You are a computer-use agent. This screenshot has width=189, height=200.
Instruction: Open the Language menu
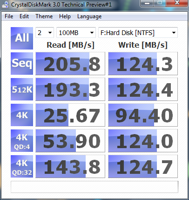pyautogui.click(x=89, y=16)
